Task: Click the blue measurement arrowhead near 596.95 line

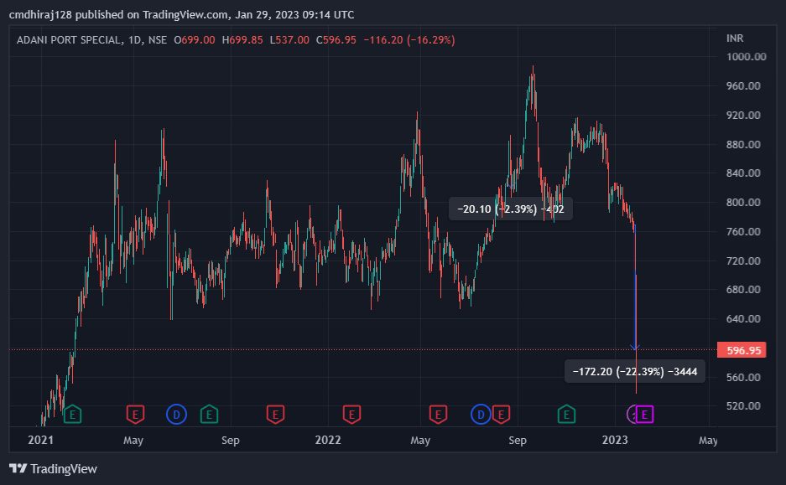Action: click(x=635, y=347)
